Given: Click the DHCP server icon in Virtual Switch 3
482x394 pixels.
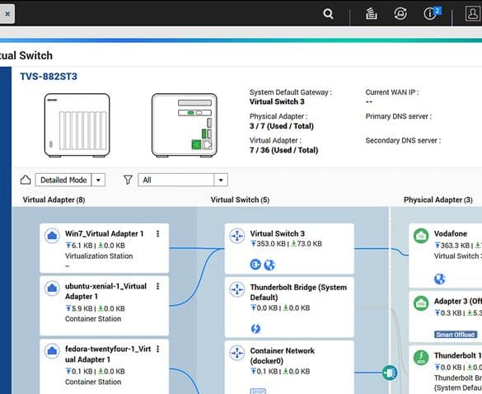Looking at the screenshot, I should click(x=255, y=265).
